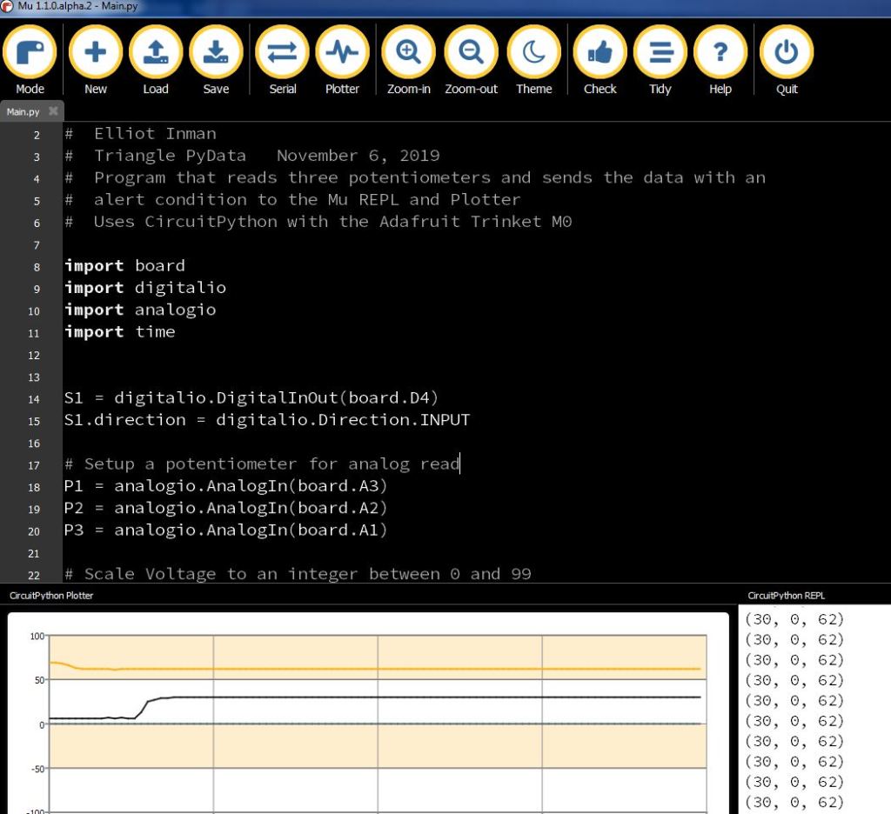Click the import analogio line

139,310
